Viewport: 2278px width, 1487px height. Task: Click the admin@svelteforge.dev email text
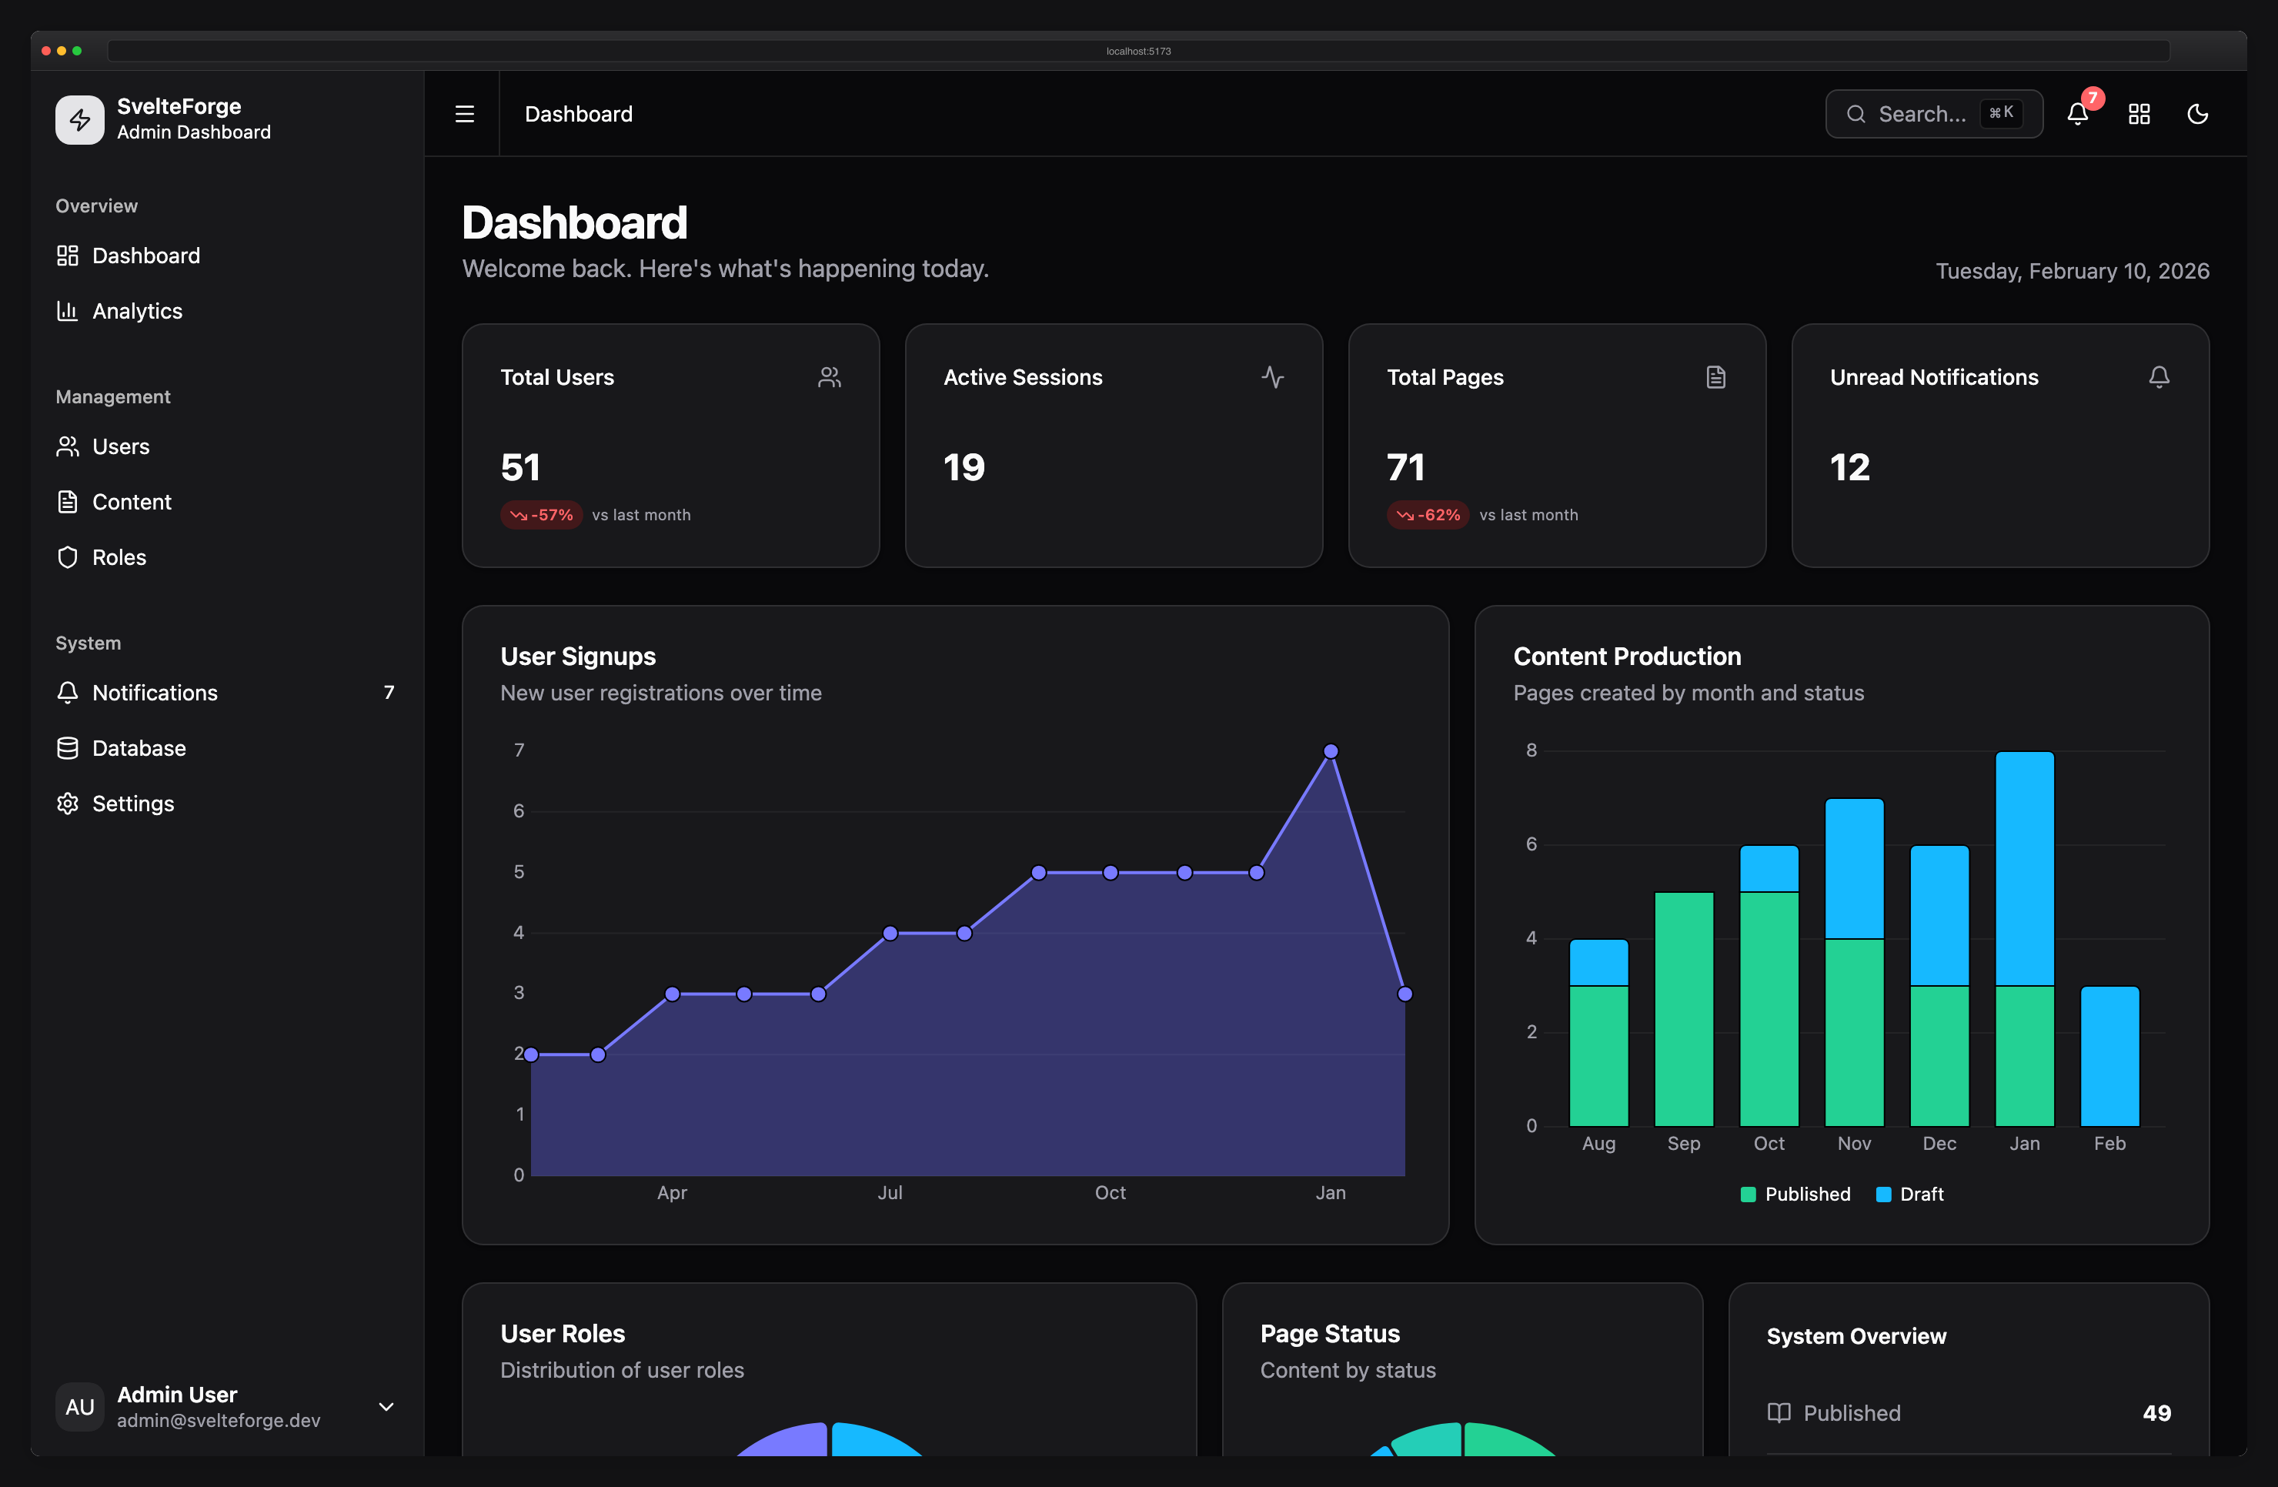pos(219,1420)
